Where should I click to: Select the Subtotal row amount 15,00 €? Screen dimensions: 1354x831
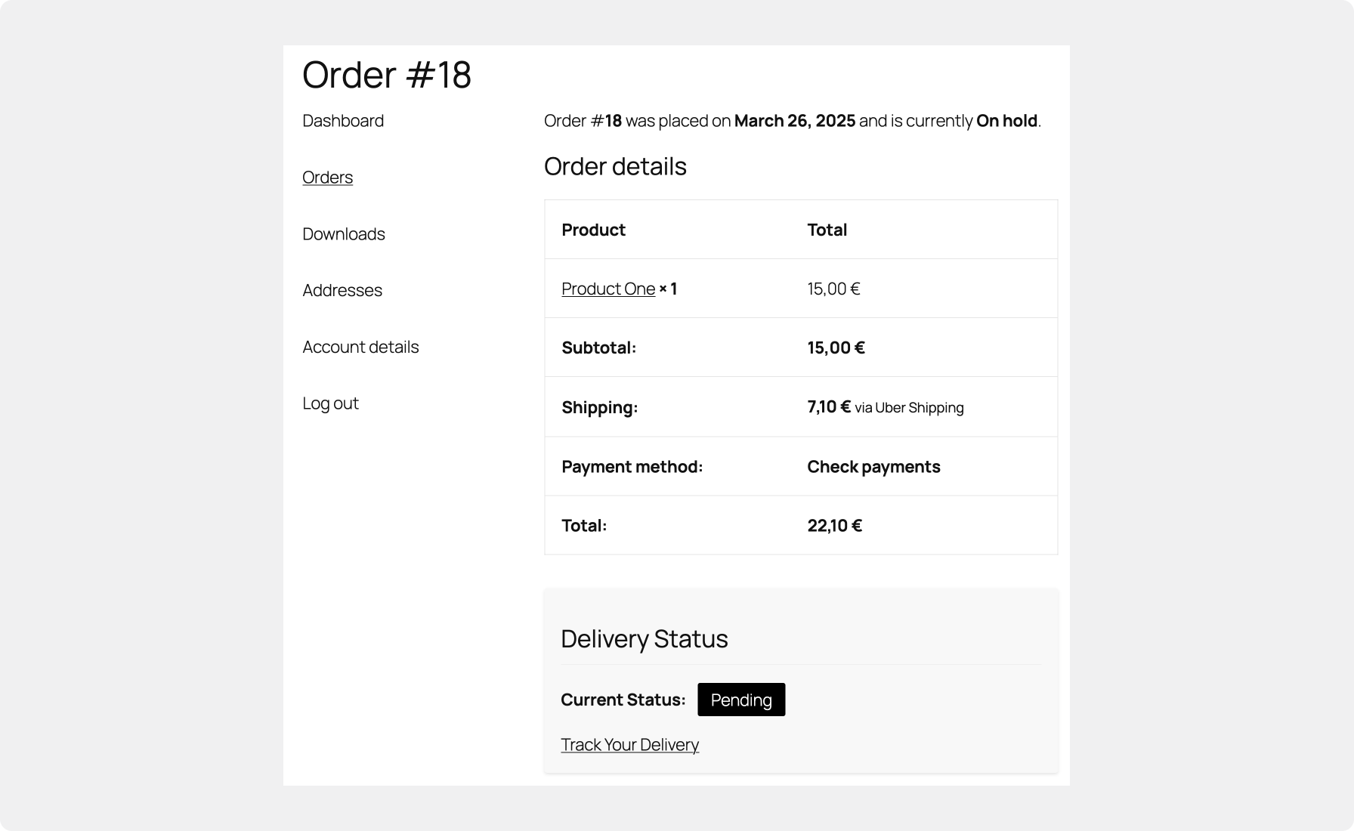834,347
